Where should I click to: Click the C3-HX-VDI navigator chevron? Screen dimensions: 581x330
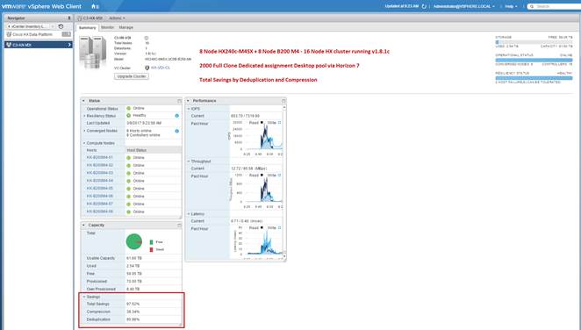[69, 45]
